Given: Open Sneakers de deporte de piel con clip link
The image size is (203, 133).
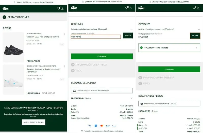Looking at the screenshot, I should [43, 71].
